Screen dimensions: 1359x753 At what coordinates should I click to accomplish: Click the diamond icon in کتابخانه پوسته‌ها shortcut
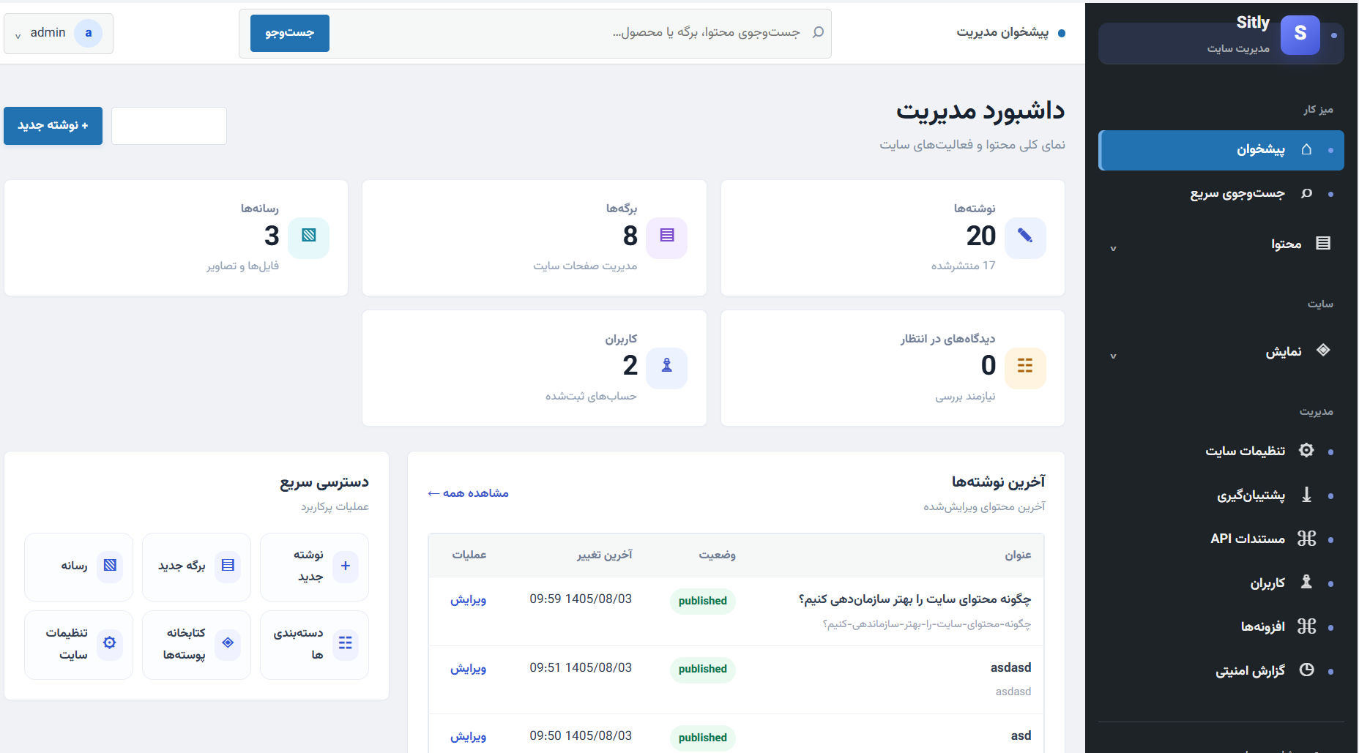click(x=228, y=643)
